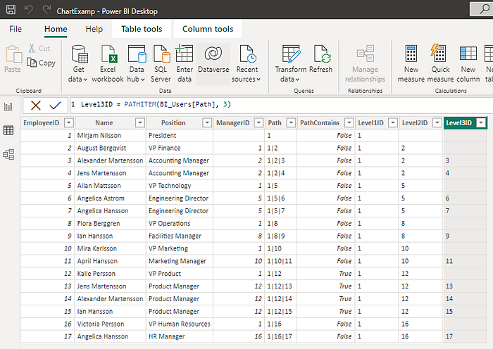Refresh the data
The image size is (493, 349).
(x=321, y=59)
